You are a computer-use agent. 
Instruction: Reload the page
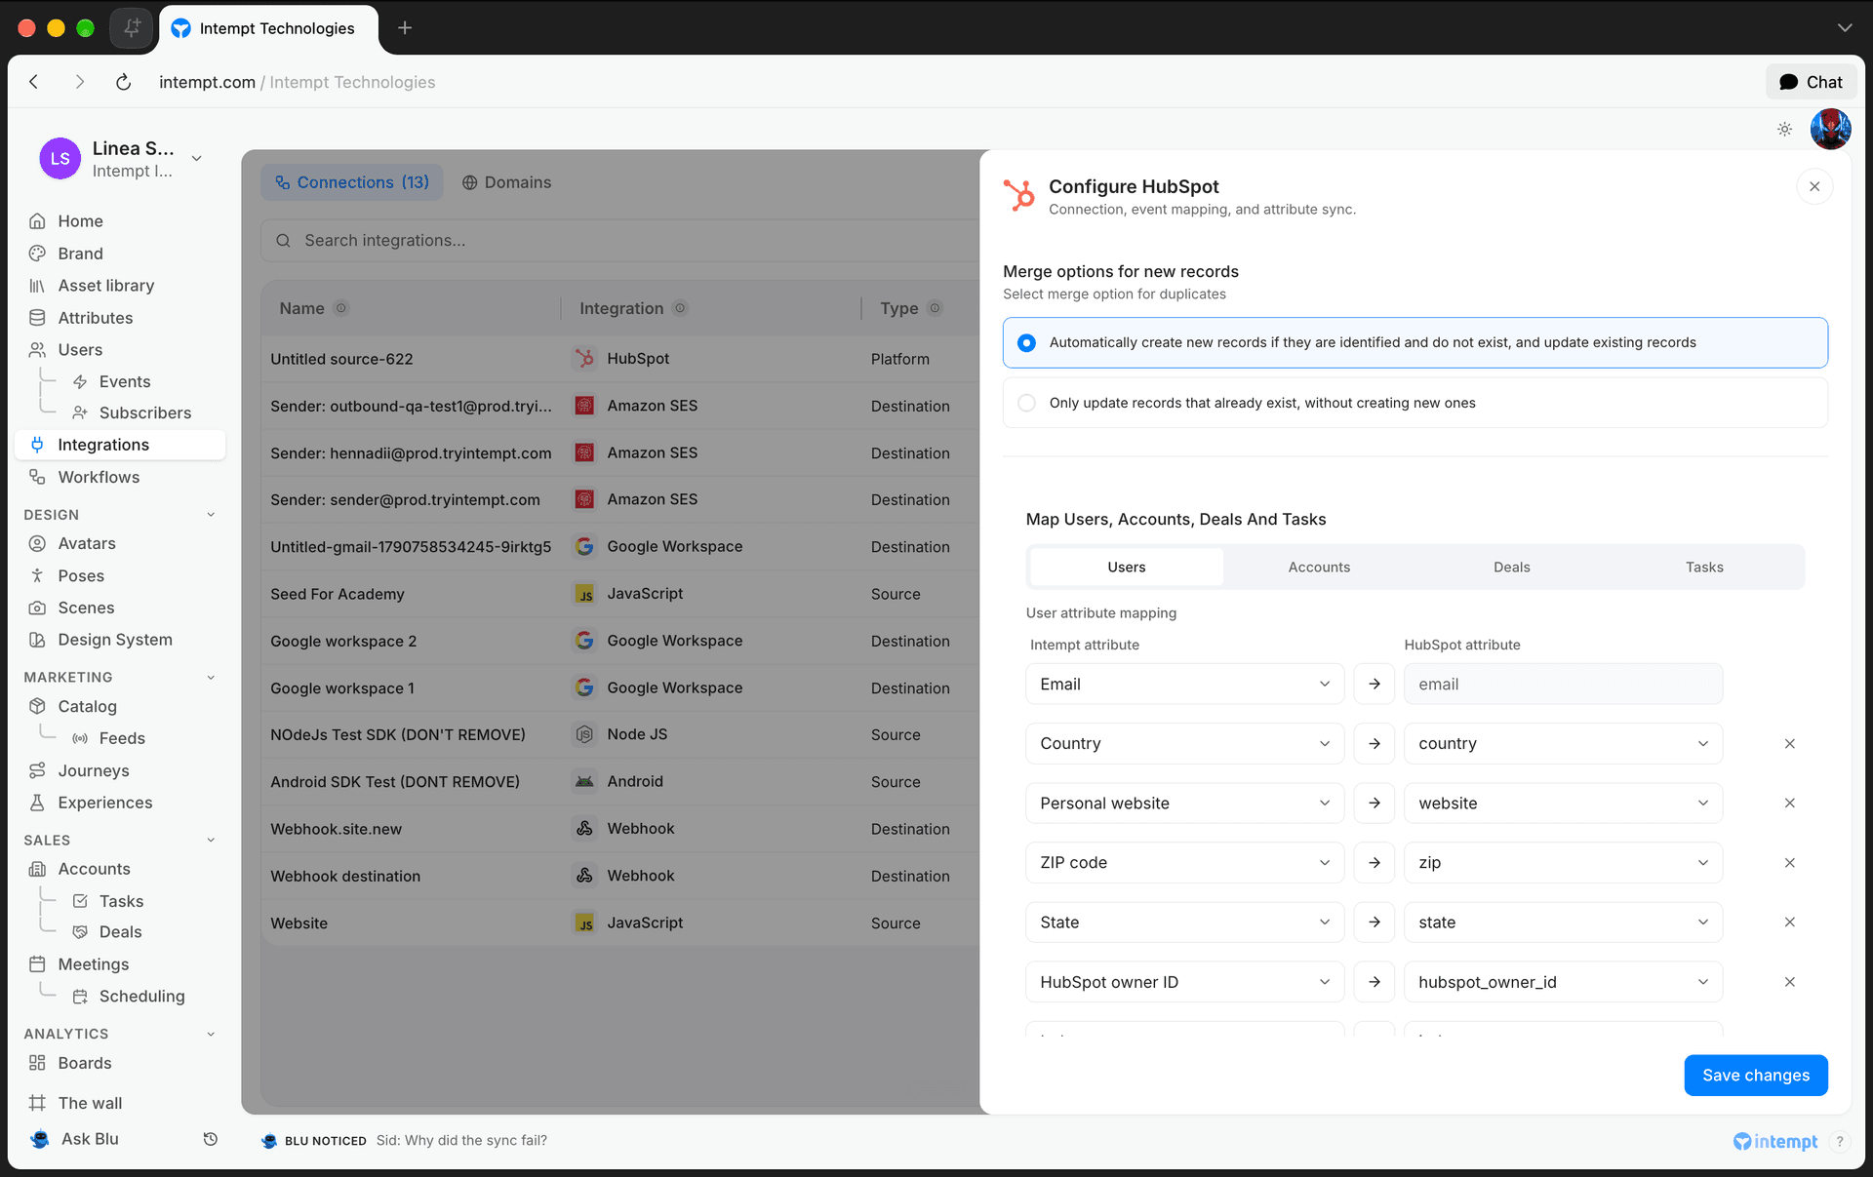click(x=123, y=82)
